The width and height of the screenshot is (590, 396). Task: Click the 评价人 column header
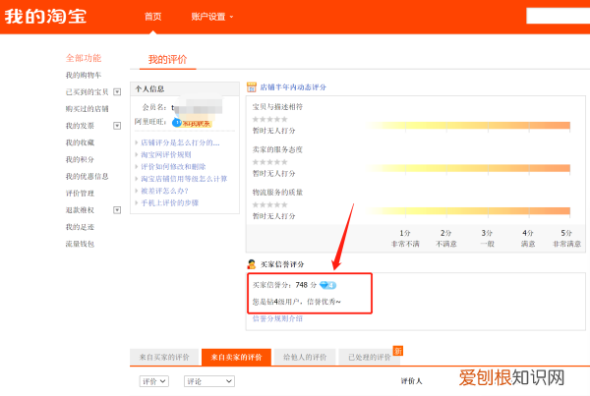click(411, 381)
